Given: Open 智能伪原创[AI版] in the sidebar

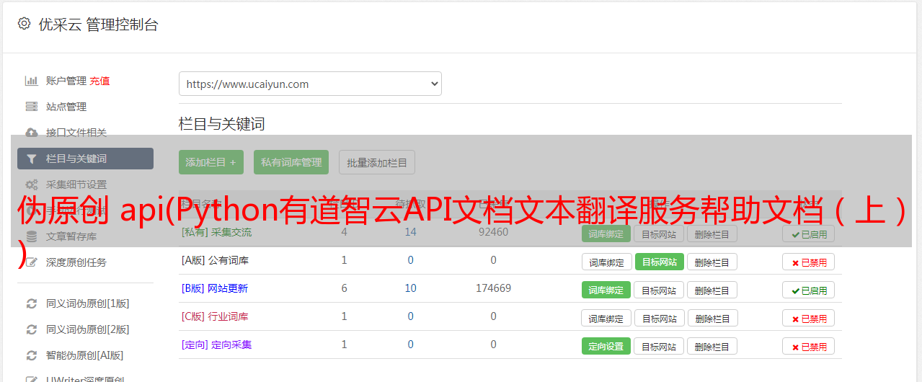Looking at the screenshot, I should tap(85, 355).
